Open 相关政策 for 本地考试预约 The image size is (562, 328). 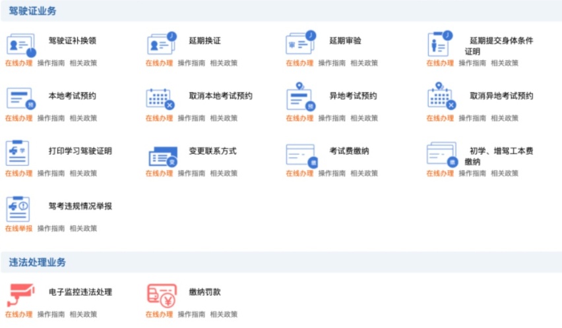click(83, 118)
